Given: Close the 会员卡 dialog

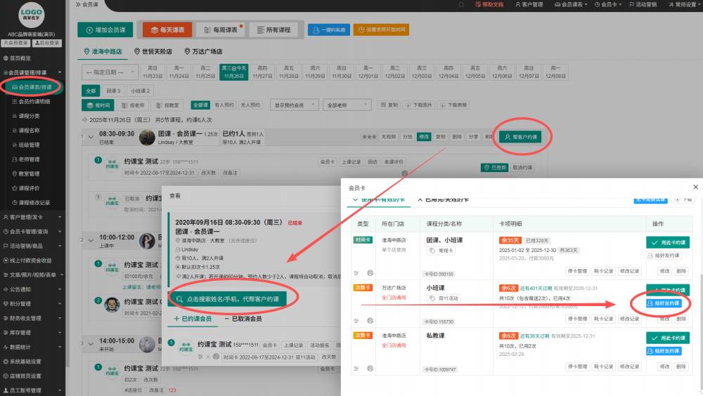Looking at the screenshot, I should point(696,187).
